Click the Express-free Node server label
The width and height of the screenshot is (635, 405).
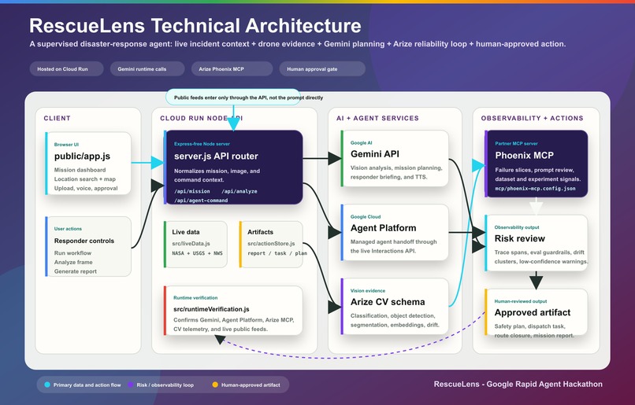tap(202, 144)
